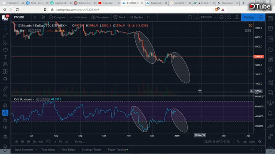Open chart settings gear in top toolbar
Viewport: 275px width, 154px height.
tap(221, 17)
